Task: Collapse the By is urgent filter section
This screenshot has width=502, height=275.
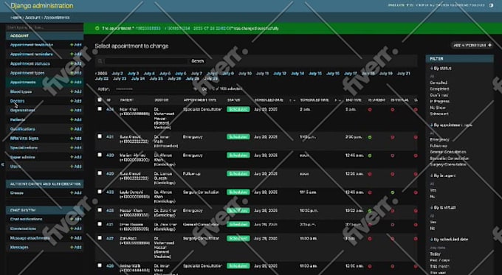Action: [x=443, y=175]
